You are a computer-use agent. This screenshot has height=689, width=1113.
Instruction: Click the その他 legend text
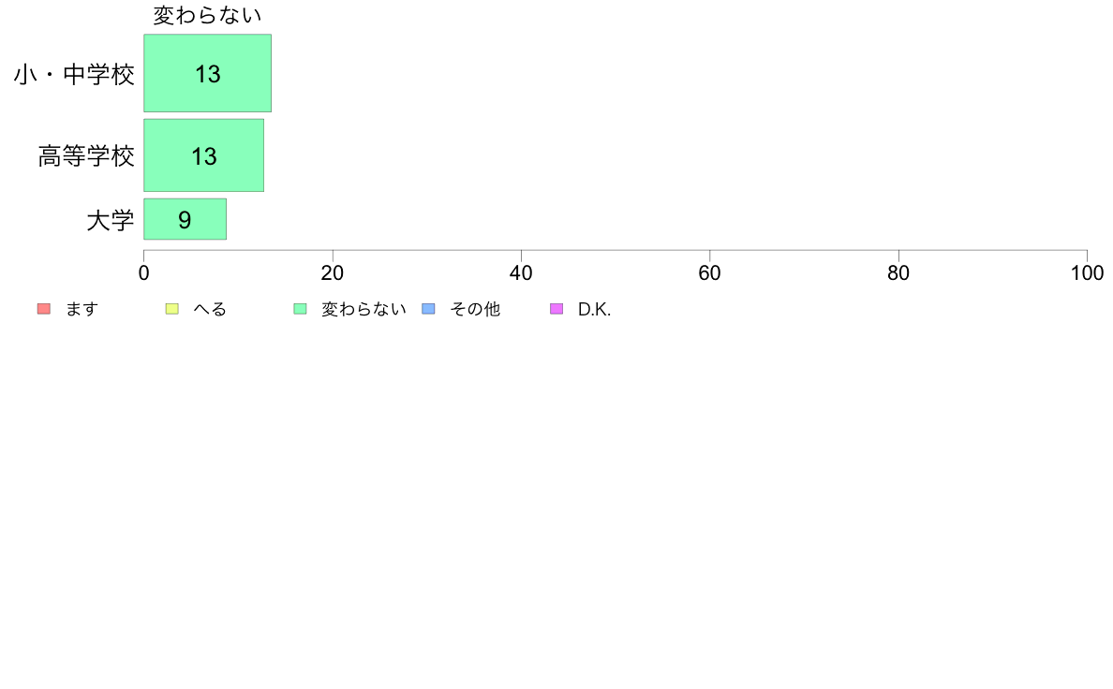475,309
